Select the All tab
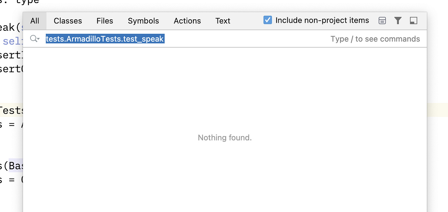Viewport: 448px width, 212px height. click(x=34, y=21)
